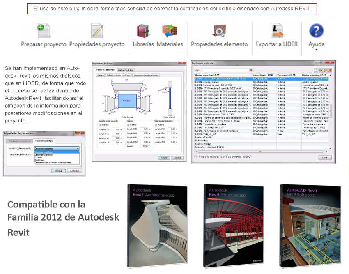Click Aceptar in Propiedades del hueco dialog
The image size is (349, 274).
pyautogui.click(x=164, y=158)
